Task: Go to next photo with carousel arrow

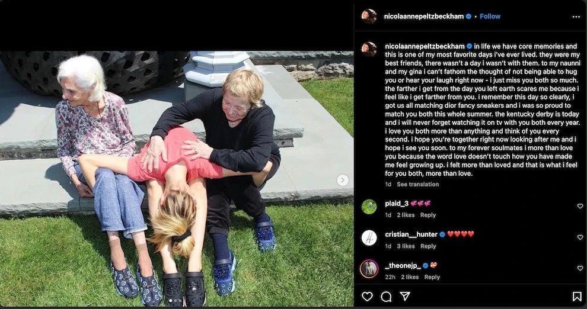Action: (342, 180)
